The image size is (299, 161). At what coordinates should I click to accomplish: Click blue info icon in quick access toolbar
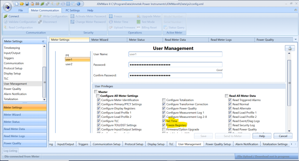pyautogui.click(x=78, y=4)
